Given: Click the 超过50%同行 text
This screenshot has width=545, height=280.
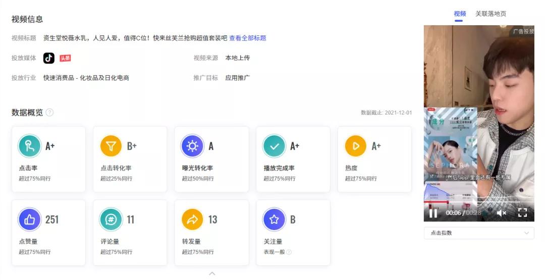Looking at the screenshot, I should click(x=198, y=179).
